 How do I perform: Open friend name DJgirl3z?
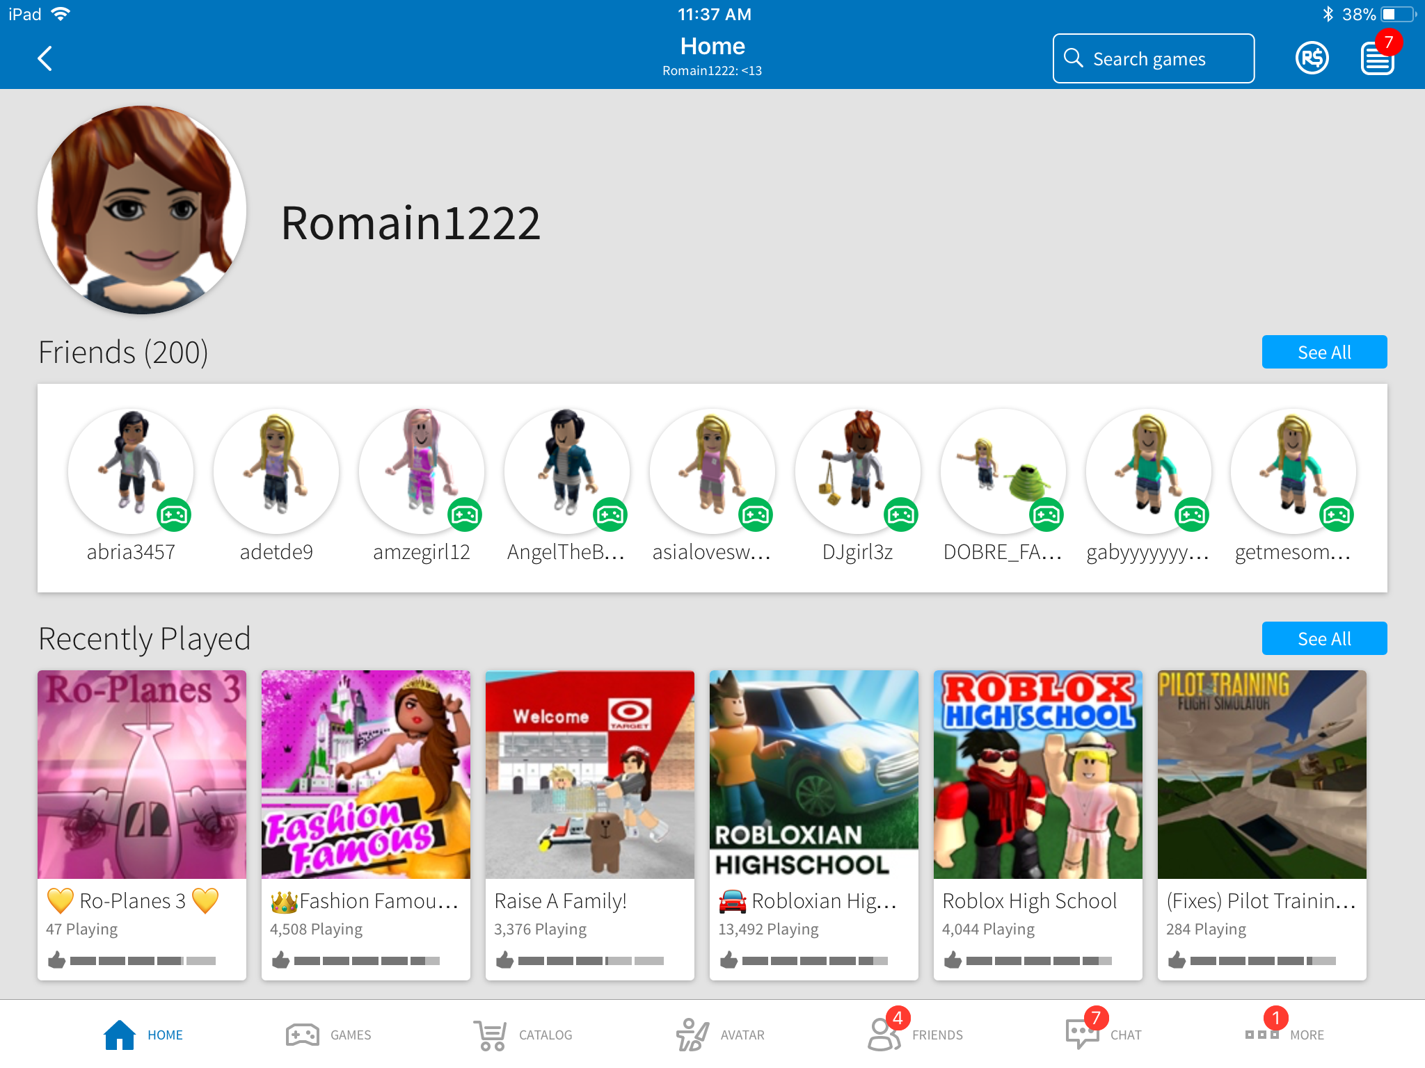tap(857, 552)
